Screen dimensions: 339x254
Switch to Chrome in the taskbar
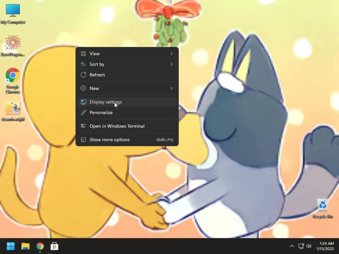[x=40, y=246]
